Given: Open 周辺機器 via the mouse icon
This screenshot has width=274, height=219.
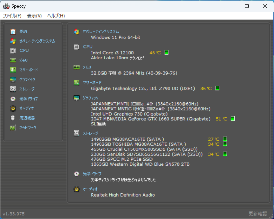Looking at the screenshot, I should click(13, 118).
